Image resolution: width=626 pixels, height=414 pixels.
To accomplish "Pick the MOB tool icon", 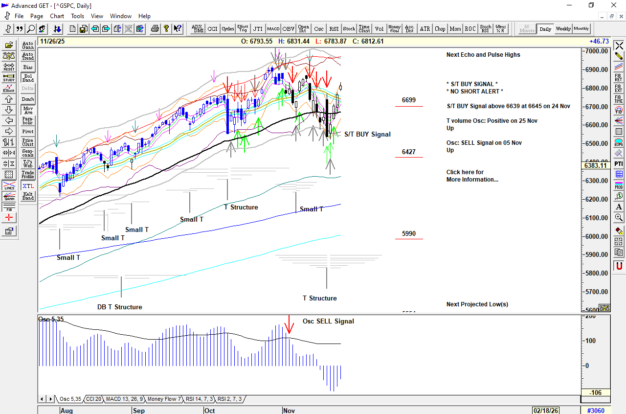I will pos(619,185).
